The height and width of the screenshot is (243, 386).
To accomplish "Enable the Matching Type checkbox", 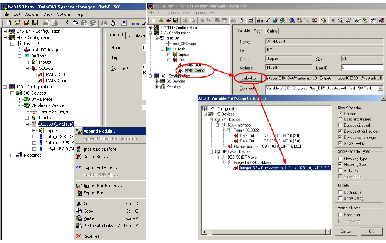I will click(x=340, y=159).
